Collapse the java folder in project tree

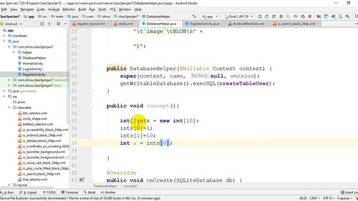4,41
